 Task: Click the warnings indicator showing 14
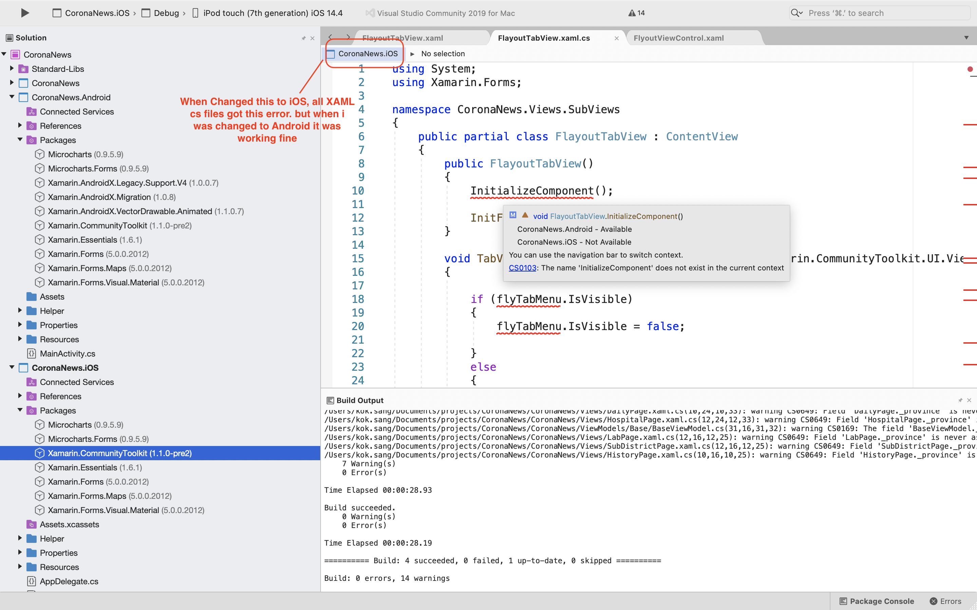(x=637, y=13)
